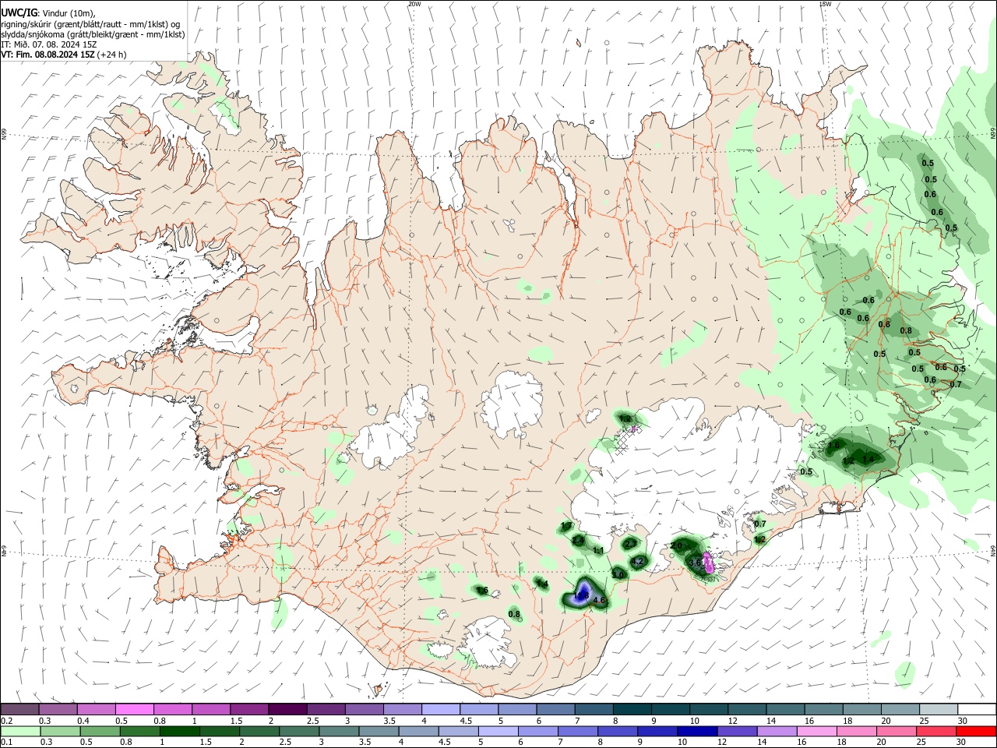Select the rain legend swatch between 0.3 and 0.5

tap(60, 731)
